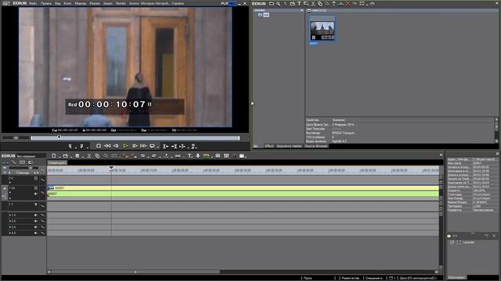This screenshot has width=501, height=281.
Task: Select the green 00007 audio clip on timeline
Action: tap(243, 194)
